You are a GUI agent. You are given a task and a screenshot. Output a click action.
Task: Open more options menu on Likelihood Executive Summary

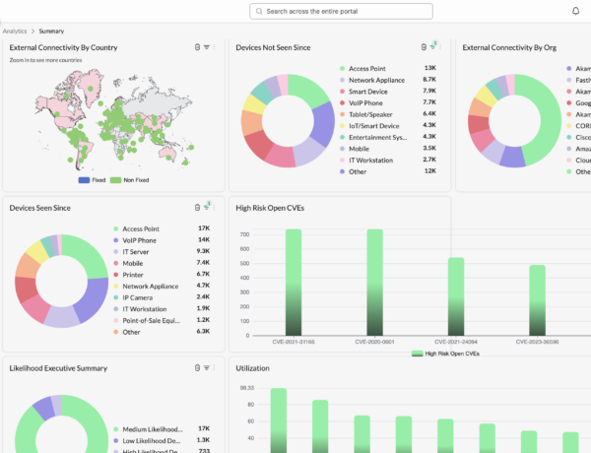[214, 368]
